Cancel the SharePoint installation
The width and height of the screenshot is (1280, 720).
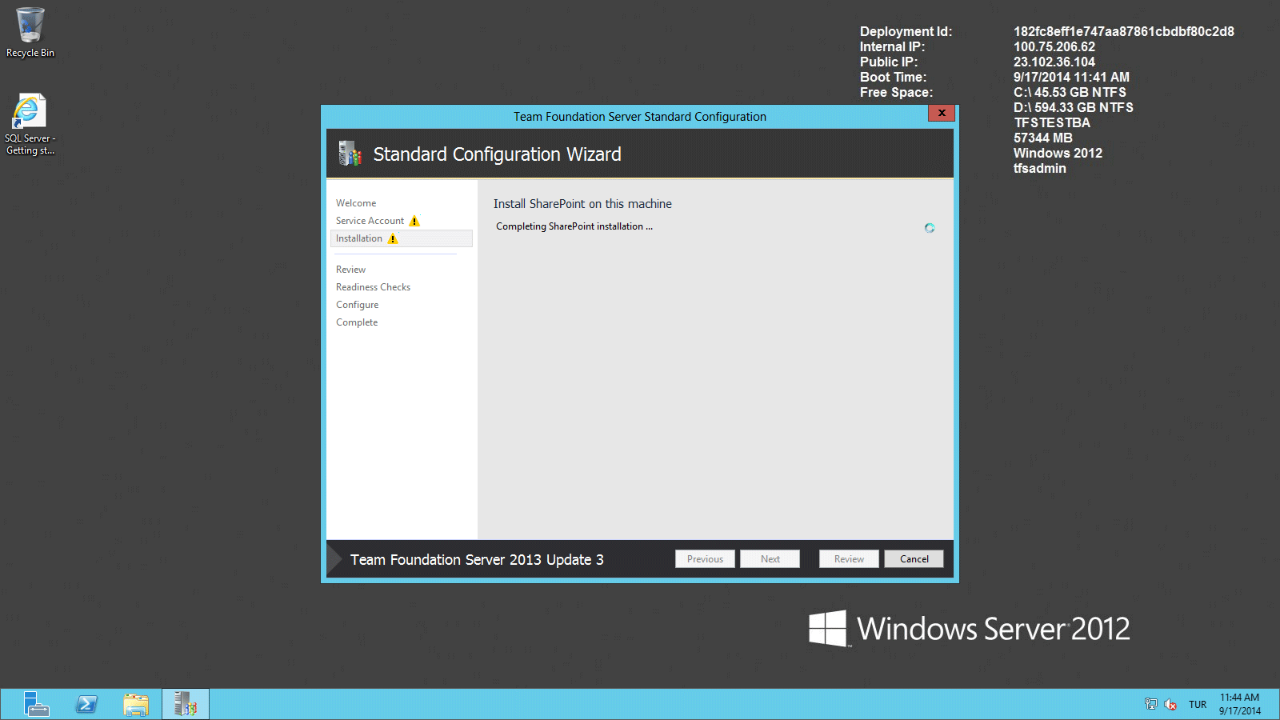914,558
